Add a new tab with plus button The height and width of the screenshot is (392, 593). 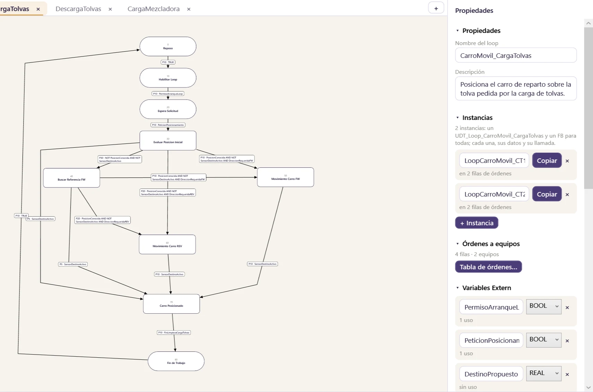click(x=436, y=8)
